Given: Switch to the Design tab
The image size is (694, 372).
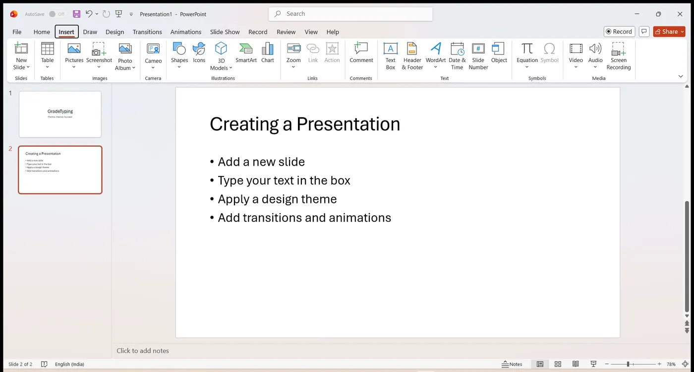Looking at the screenshot, I should (115, 32).
